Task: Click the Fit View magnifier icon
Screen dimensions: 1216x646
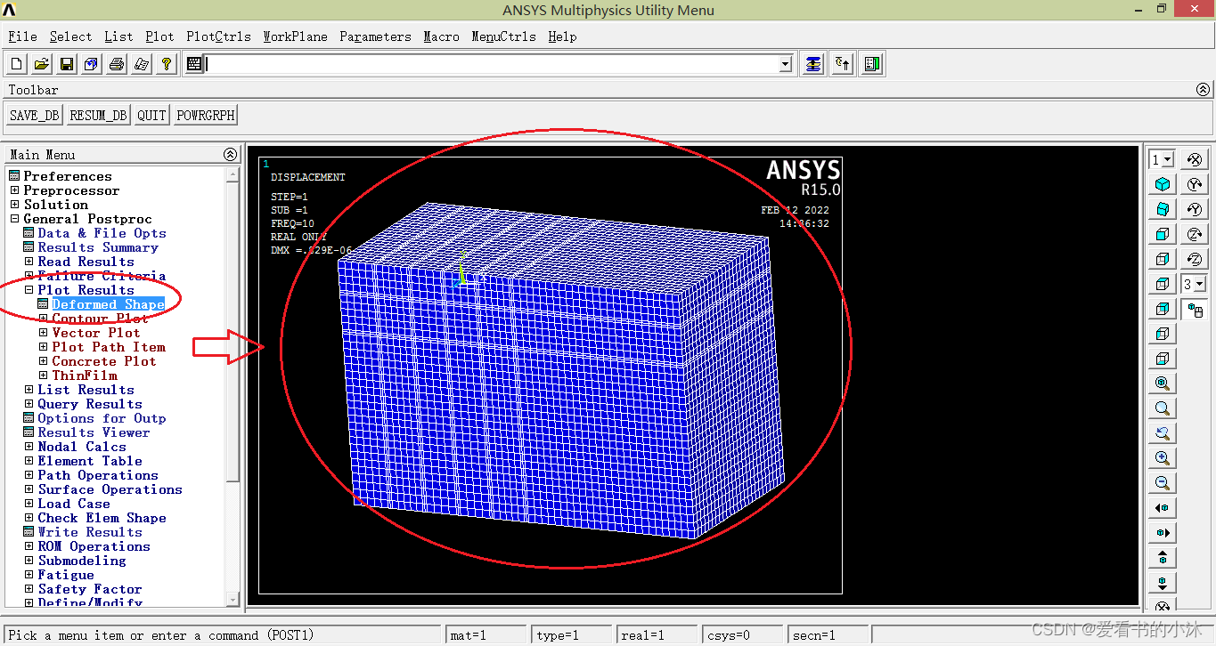Action: coord(1163,384)
